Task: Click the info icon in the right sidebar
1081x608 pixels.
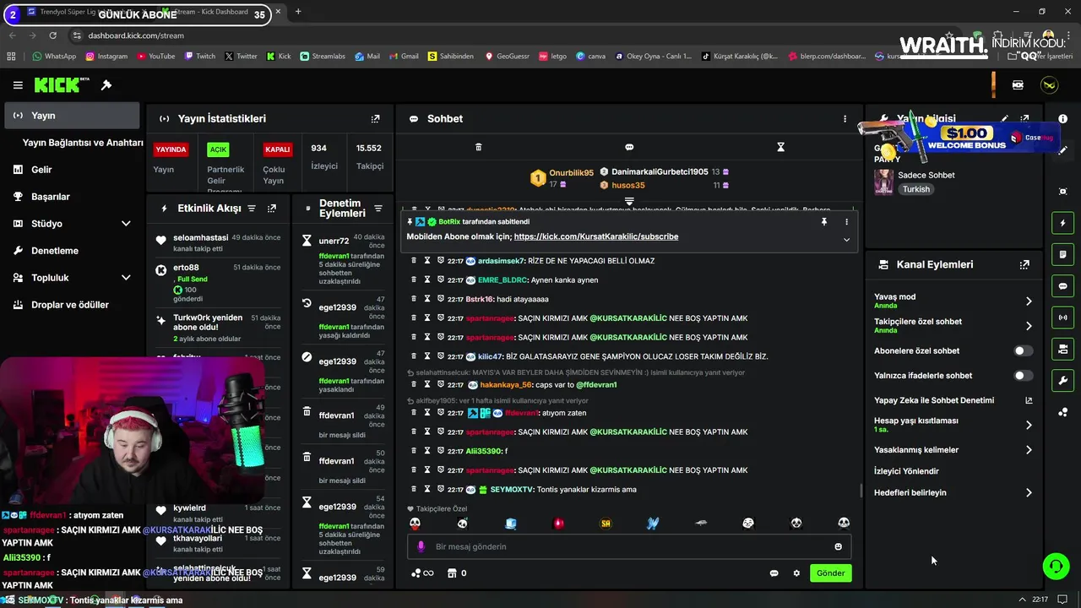Action: point(1062,119)
